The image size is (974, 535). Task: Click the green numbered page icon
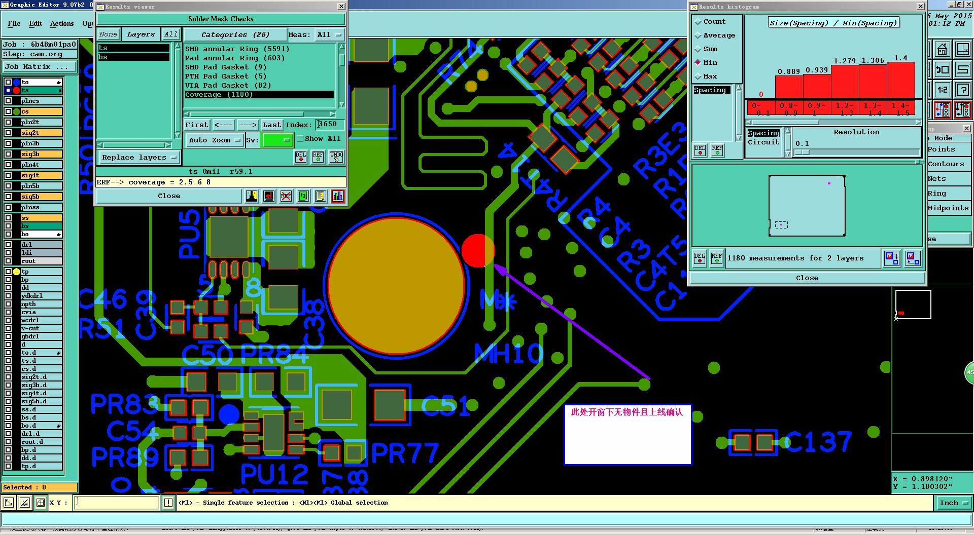click(303, 196)
